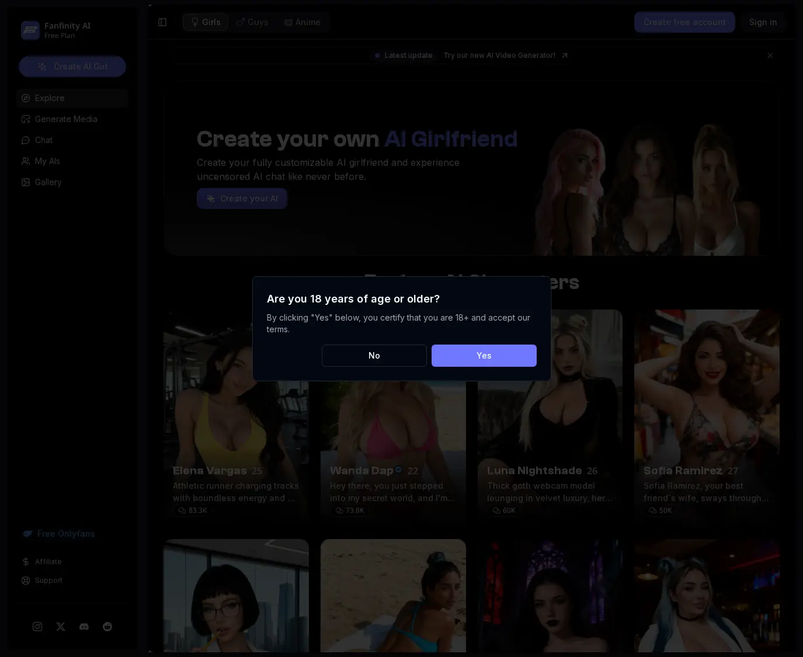Confirm age by clicking Yes
Viewport: 803px width, 657px height.
(x=484, y=356)
